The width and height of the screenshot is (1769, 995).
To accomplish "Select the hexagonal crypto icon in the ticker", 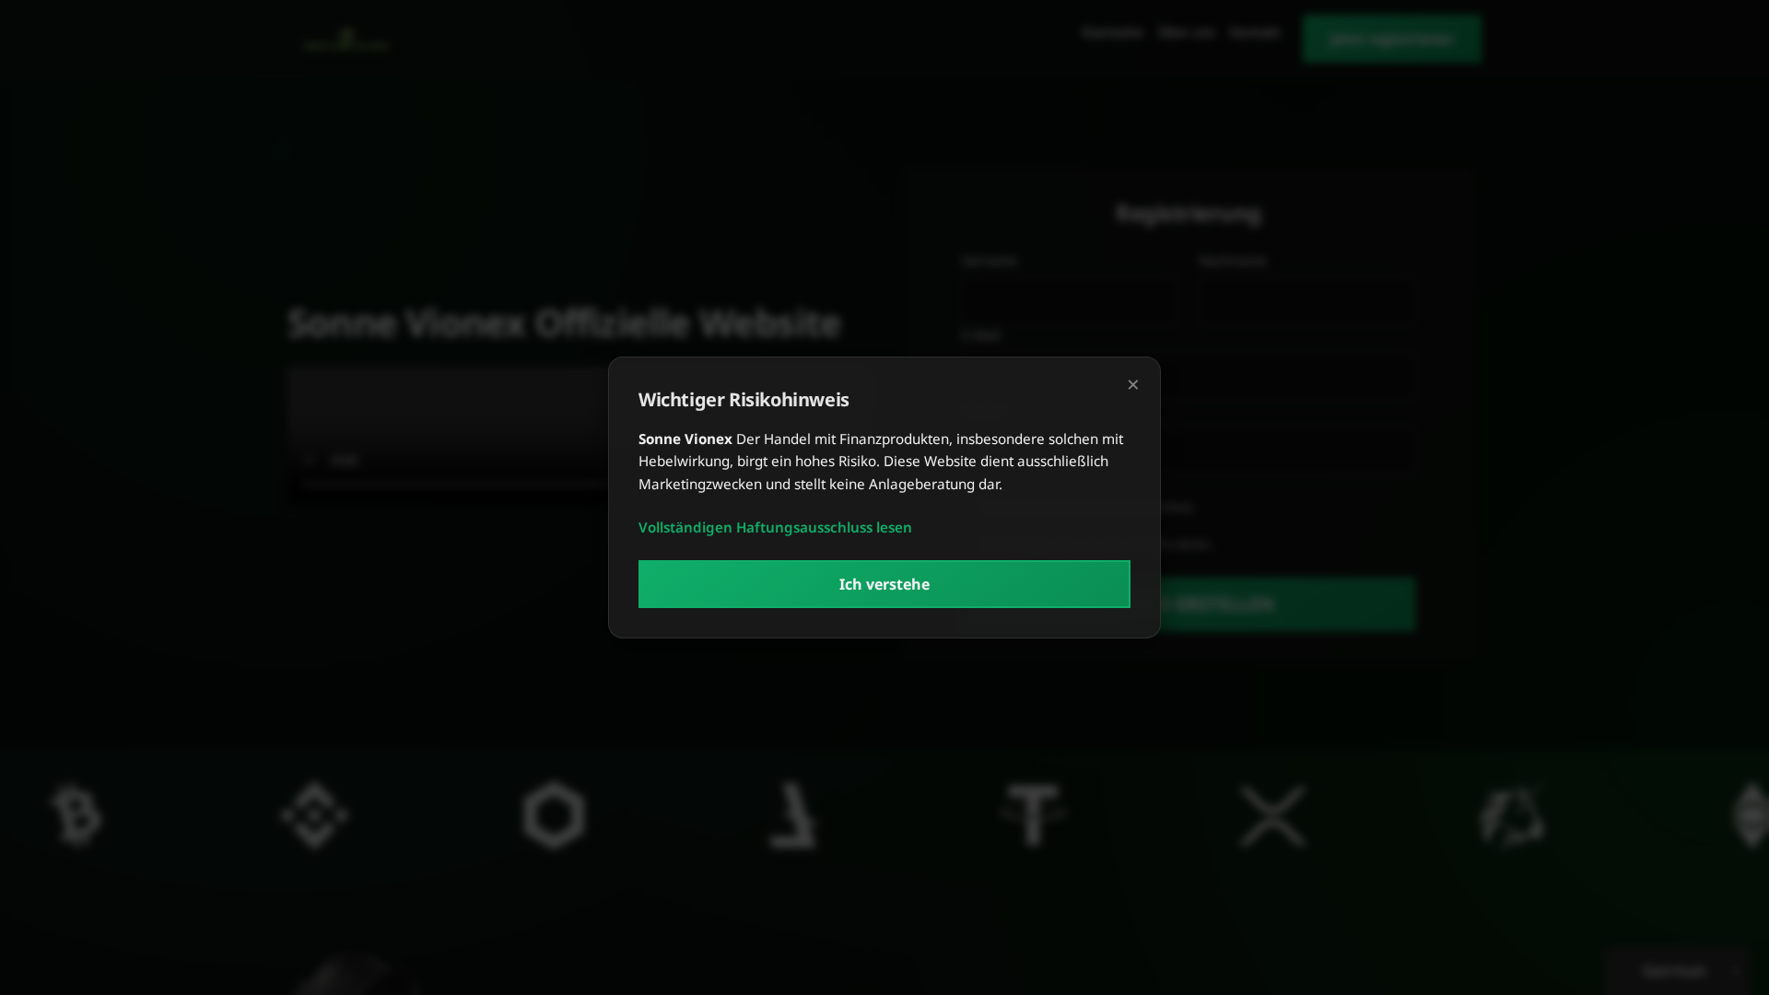I will click(553, 815).
